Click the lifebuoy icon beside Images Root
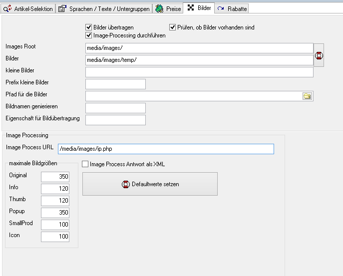 pos(319,55)
